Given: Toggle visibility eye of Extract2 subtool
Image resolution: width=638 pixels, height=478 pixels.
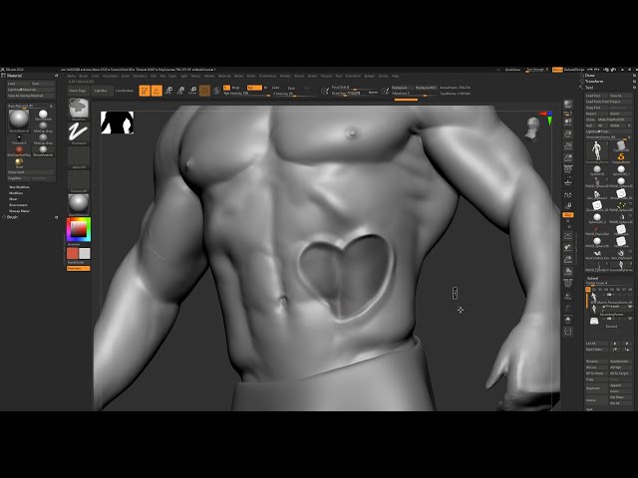Looking at the screenshot, I should click(x=630, y=321).
